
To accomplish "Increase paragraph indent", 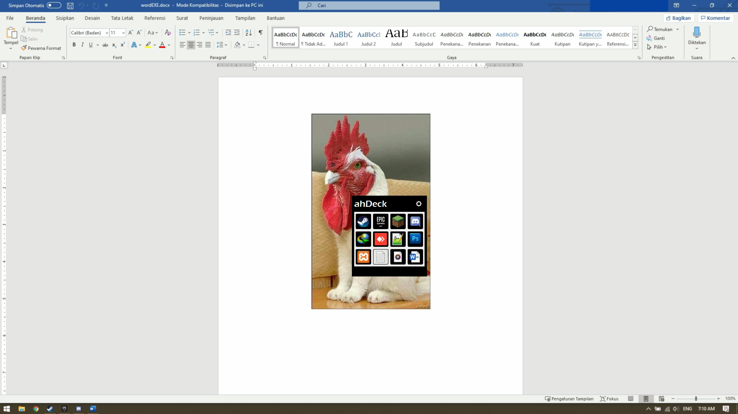I will pyautogui.click(x=237, y=33).
